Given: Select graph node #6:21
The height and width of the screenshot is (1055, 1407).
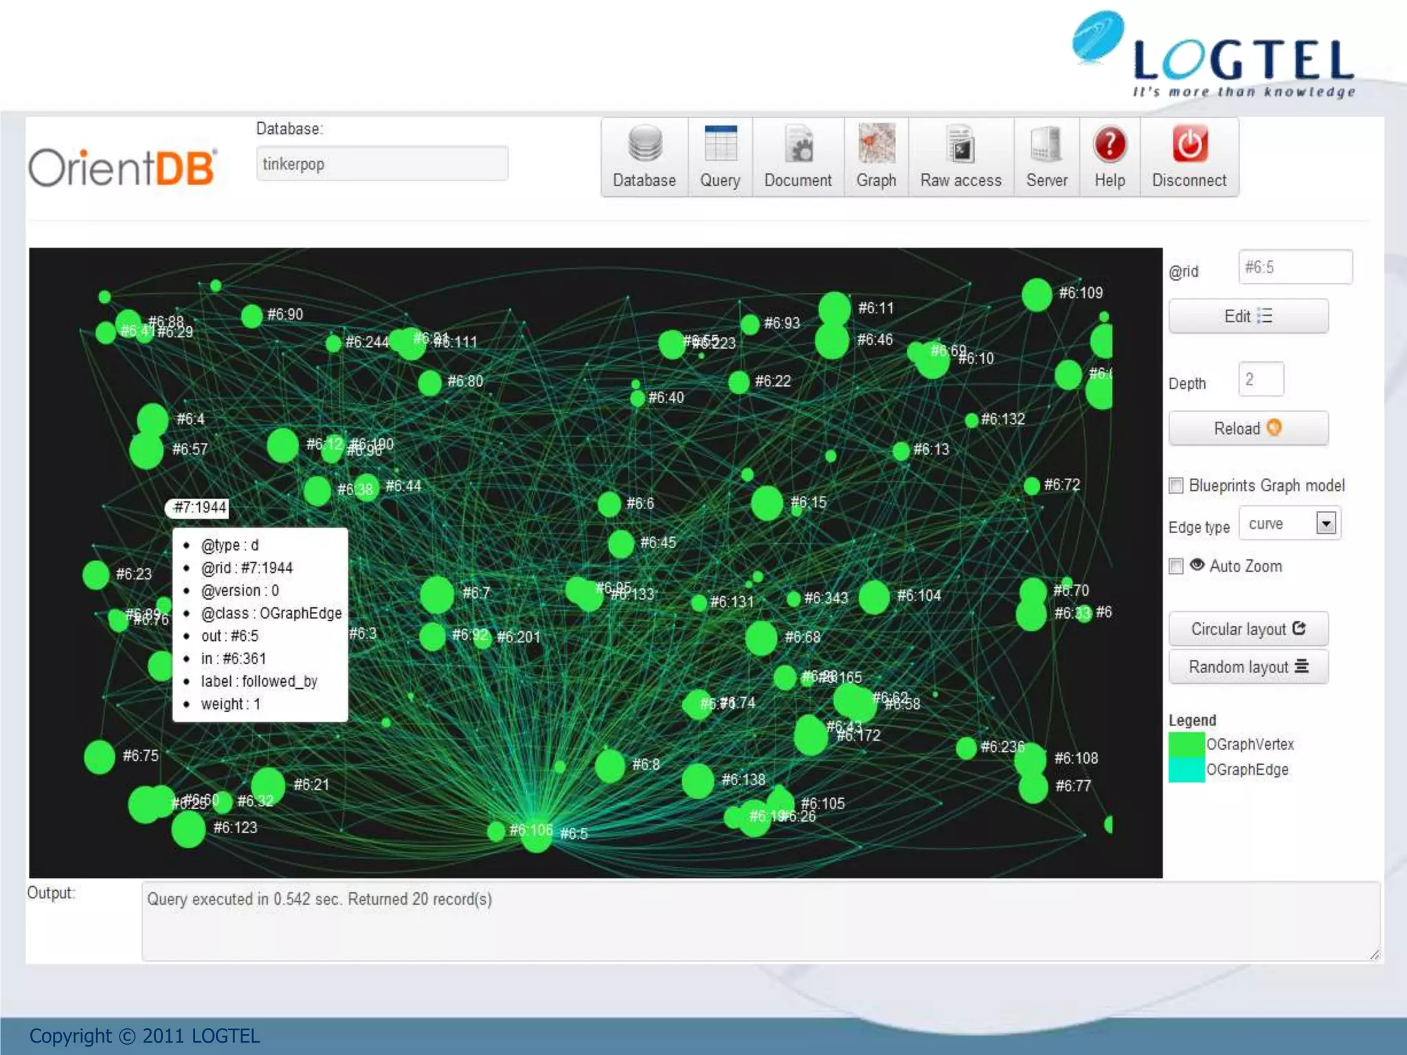Looking at the screenshot, I should (268, 785).
